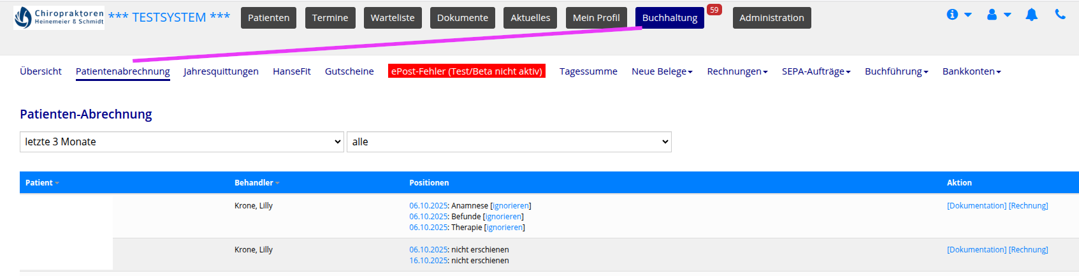
Task: Click the notification bell icon
Action: 1031,15
